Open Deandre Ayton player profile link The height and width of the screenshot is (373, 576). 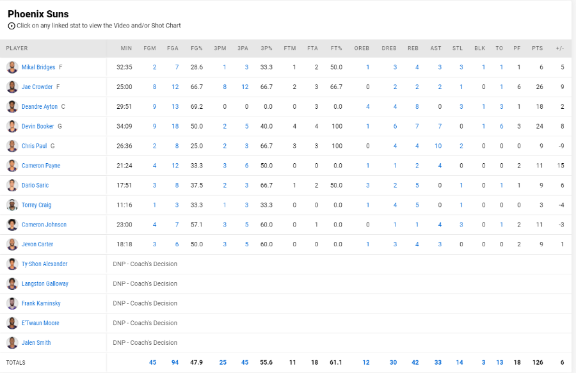click(x=40, y=106)
